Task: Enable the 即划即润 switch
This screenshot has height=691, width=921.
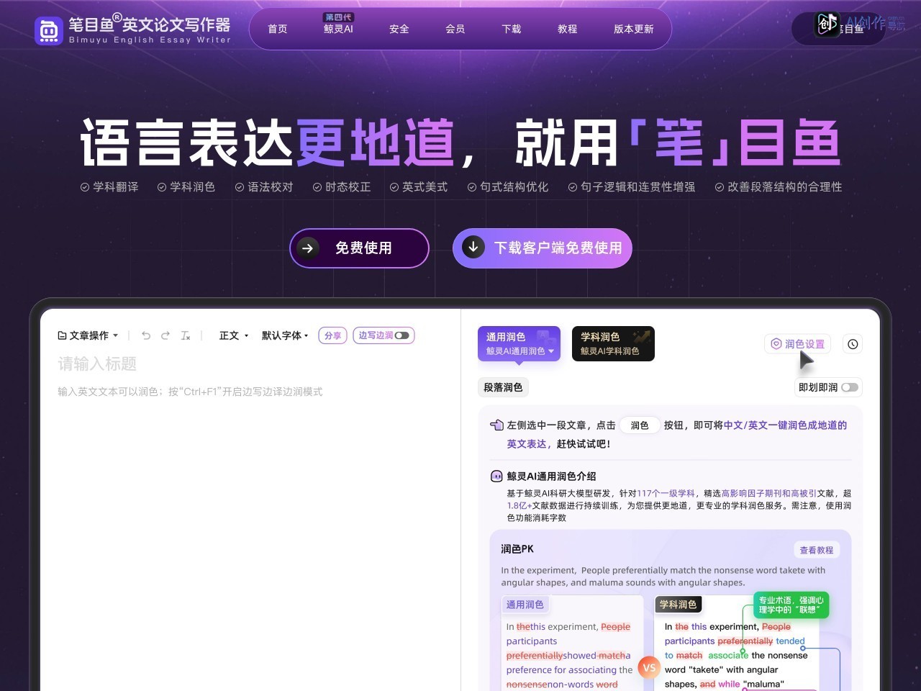Action: (x=850, y=387)
